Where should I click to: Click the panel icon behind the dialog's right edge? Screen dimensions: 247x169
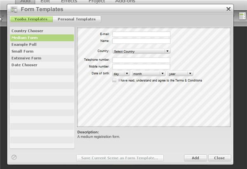242,16
